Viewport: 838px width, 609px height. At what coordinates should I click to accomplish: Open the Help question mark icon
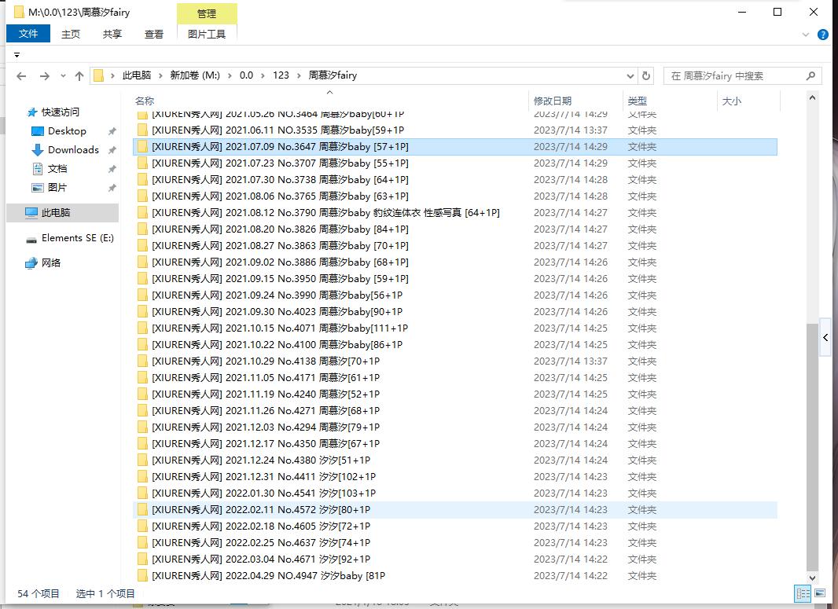click(823, 35)
